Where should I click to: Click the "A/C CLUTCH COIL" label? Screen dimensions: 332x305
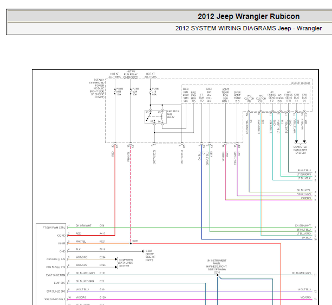tap(261, 99)
